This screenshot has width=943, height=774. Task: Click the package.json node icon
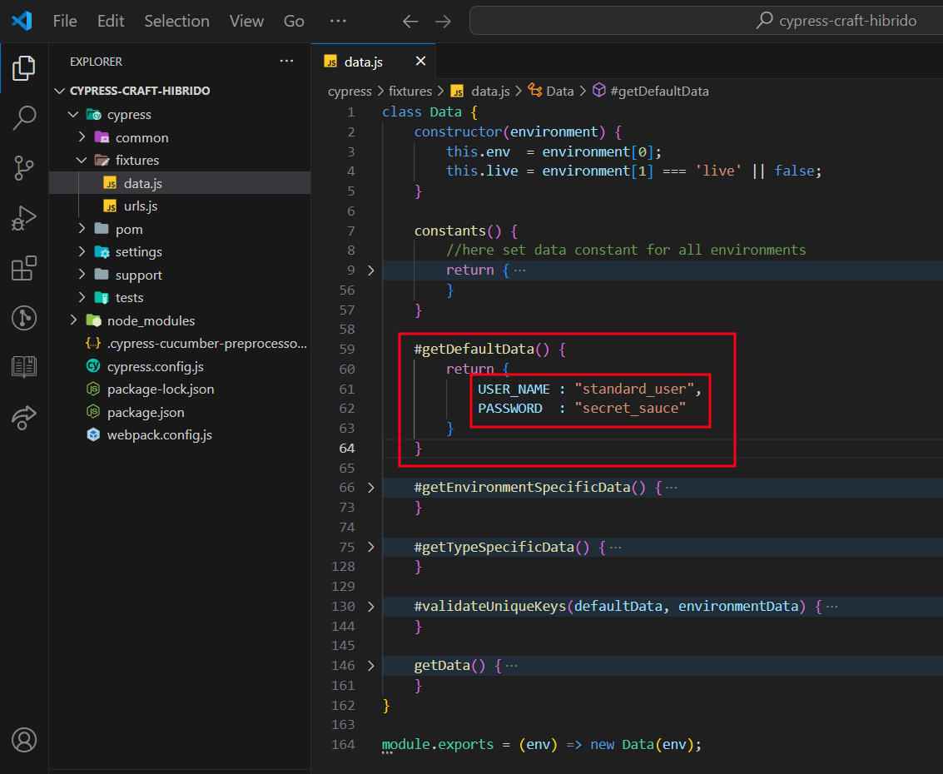coord(93,412)
